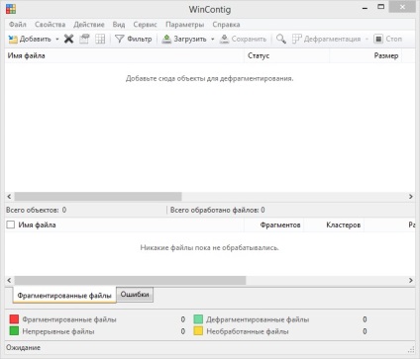Click lower list scroll left arrow

9,280
